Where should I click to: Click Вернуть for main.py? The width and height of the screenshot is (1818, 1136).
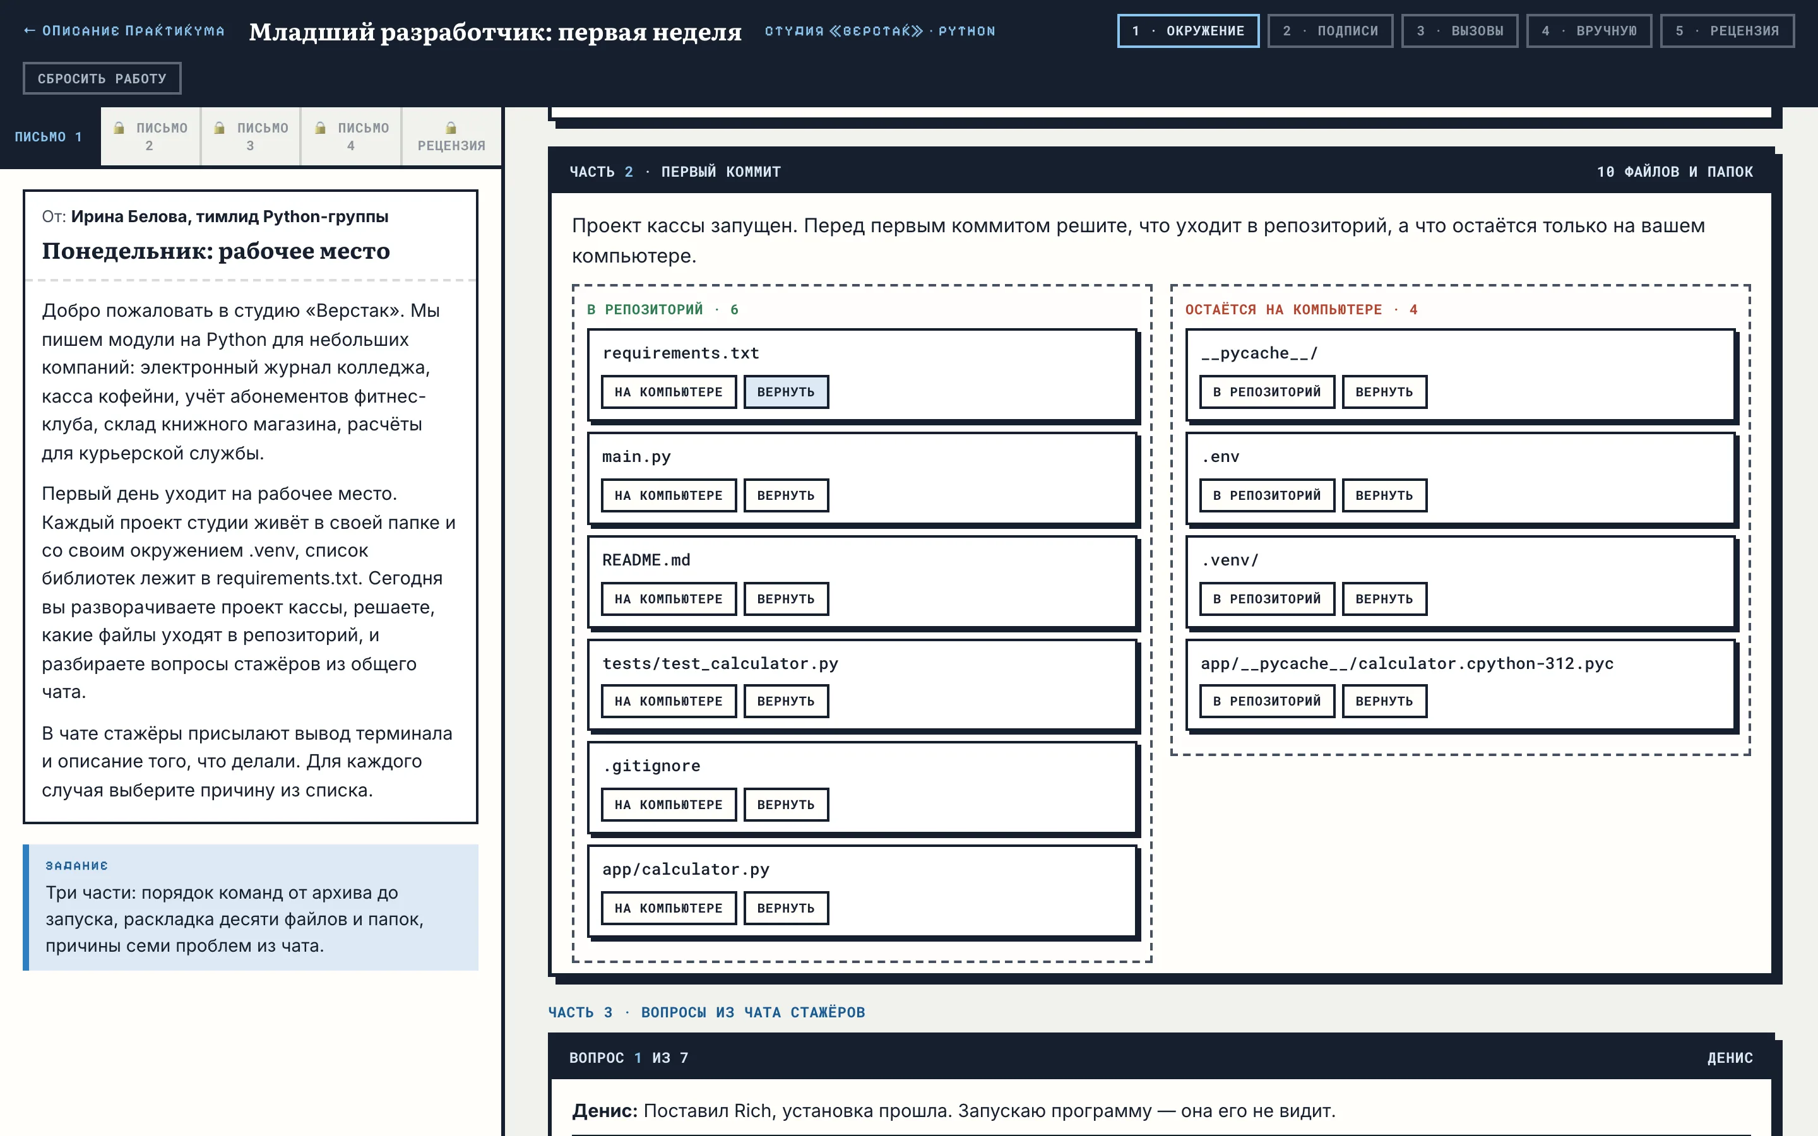[786, 496]
